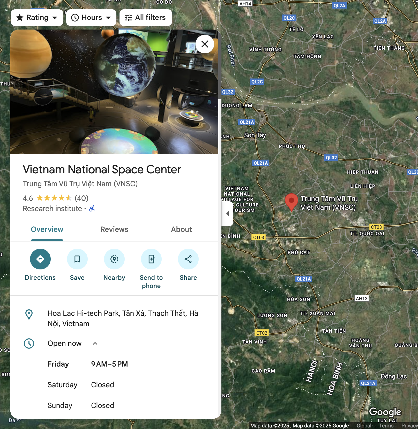Click the wheelchair accessibility icon
The height and width of the screenshot is (429, 418).
92,209
